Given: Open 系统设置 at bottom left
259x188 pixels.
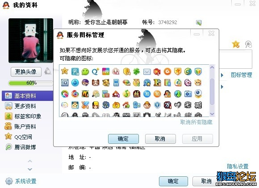Looking at the screenshot, I should pos(21,181).
